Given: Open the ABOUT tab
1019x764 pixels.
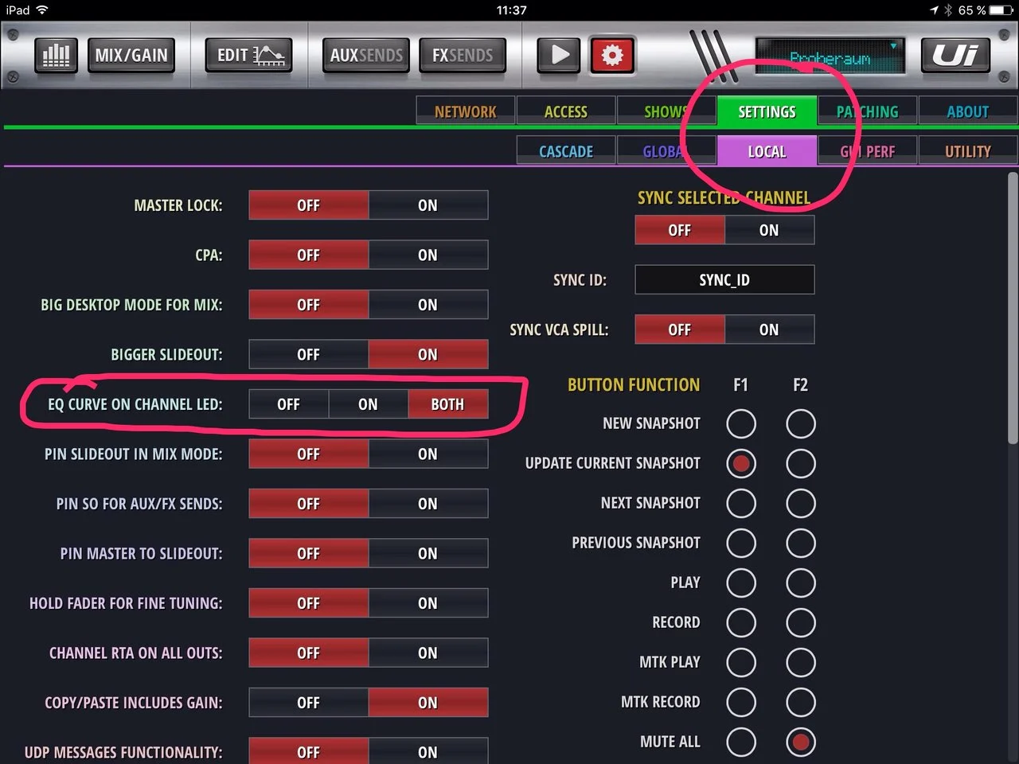Looking at the screenshot, I should [967, 112].
